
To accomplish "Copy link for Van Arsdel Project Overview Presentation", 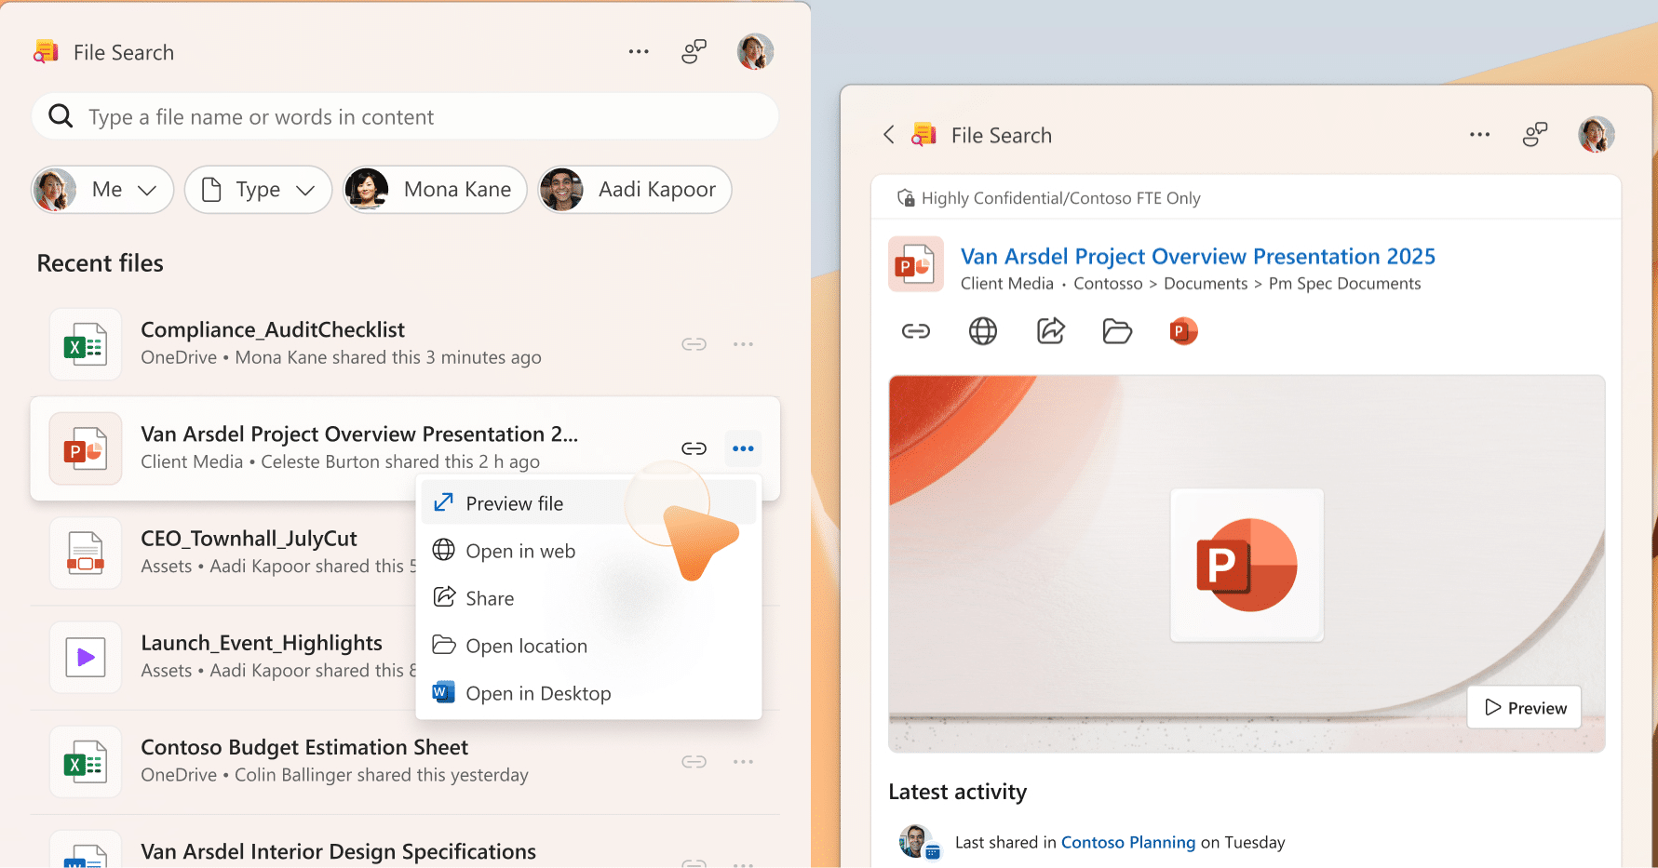I will pos(694,448).
